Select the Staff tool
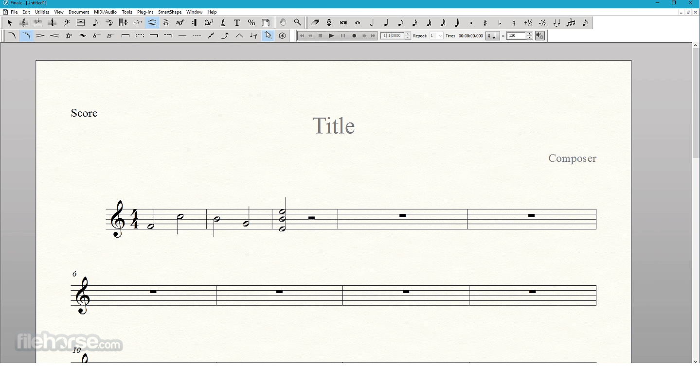The width and height of the screenshot is (700, 366). pyautogui.click(x=24, y=22)
